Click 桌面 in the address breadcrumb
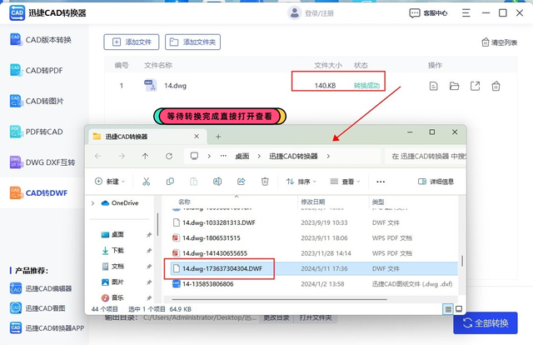Image resolution: width=533 pixels, height=345 pixels. (x=242, y=156)
